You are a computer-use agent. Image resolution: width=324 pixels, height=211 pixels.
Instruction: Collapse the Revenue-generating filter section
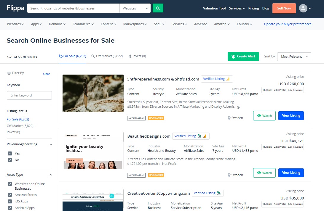click(x=51, y=144)
